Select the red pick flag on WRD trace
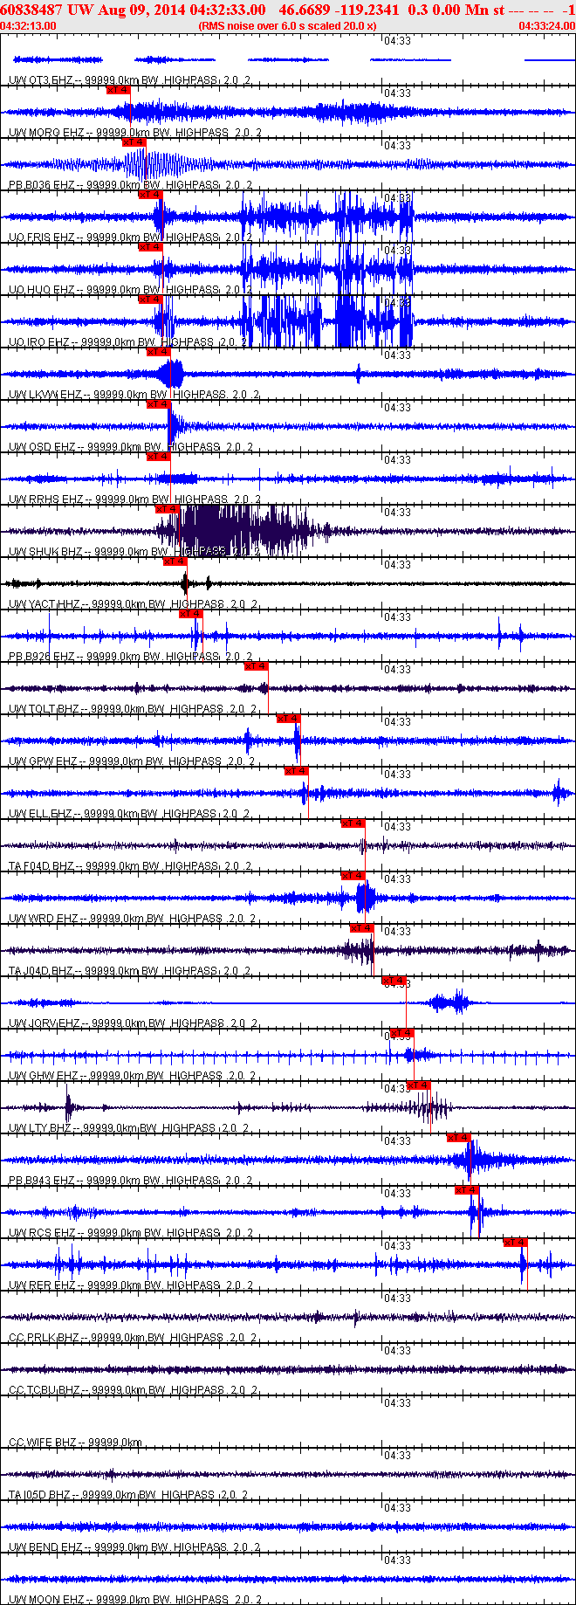Screen dimensions: 576x1605 (x=353, y=875)
